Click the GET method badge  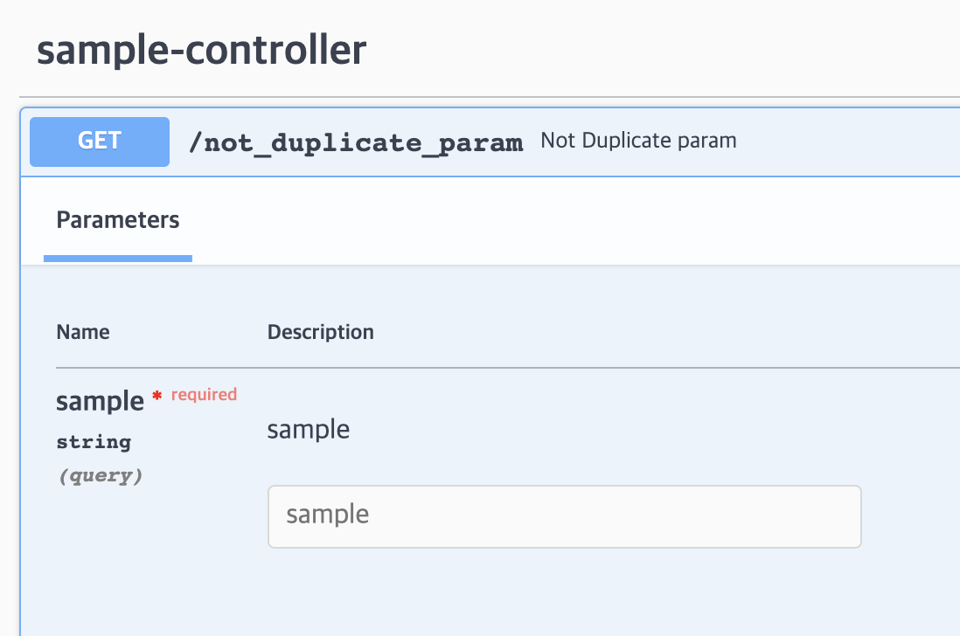coord(99,141)
